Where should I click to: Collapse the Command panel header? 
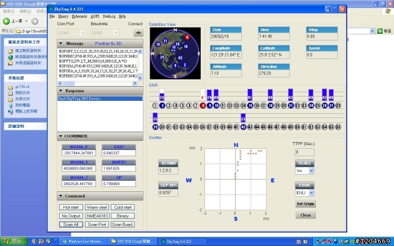point(100,196)
